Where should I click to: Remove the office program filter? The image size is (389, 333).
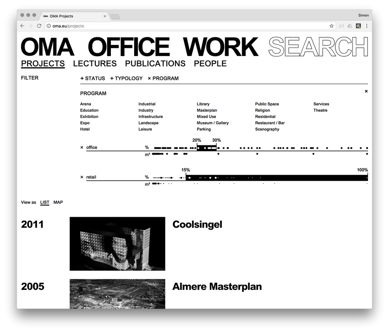click(x=82, y=147)
